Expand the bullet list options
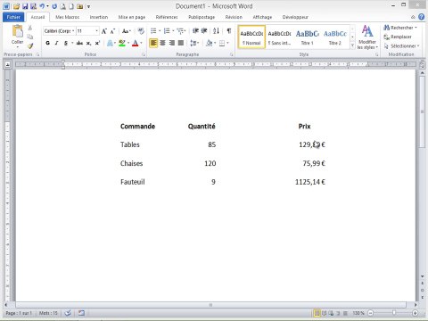 pos(160,31)
